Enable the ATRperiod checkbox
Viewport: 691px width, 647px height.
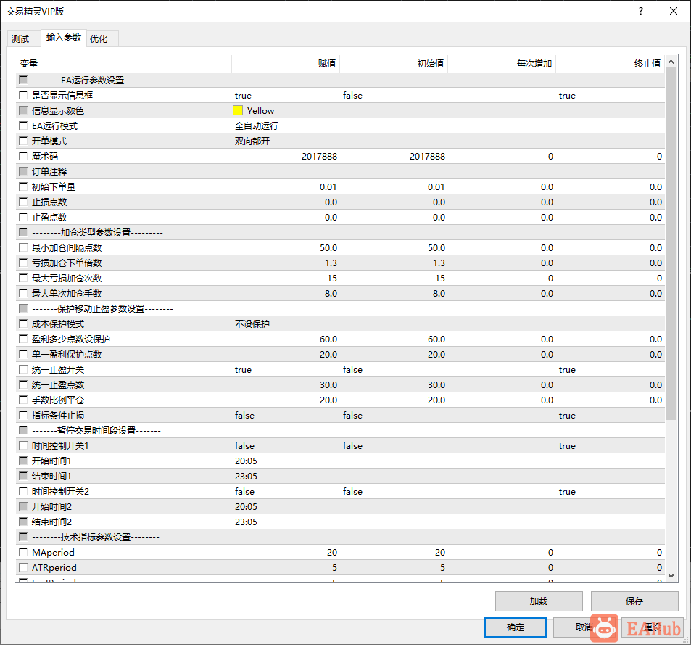click(x=23, y=567)
